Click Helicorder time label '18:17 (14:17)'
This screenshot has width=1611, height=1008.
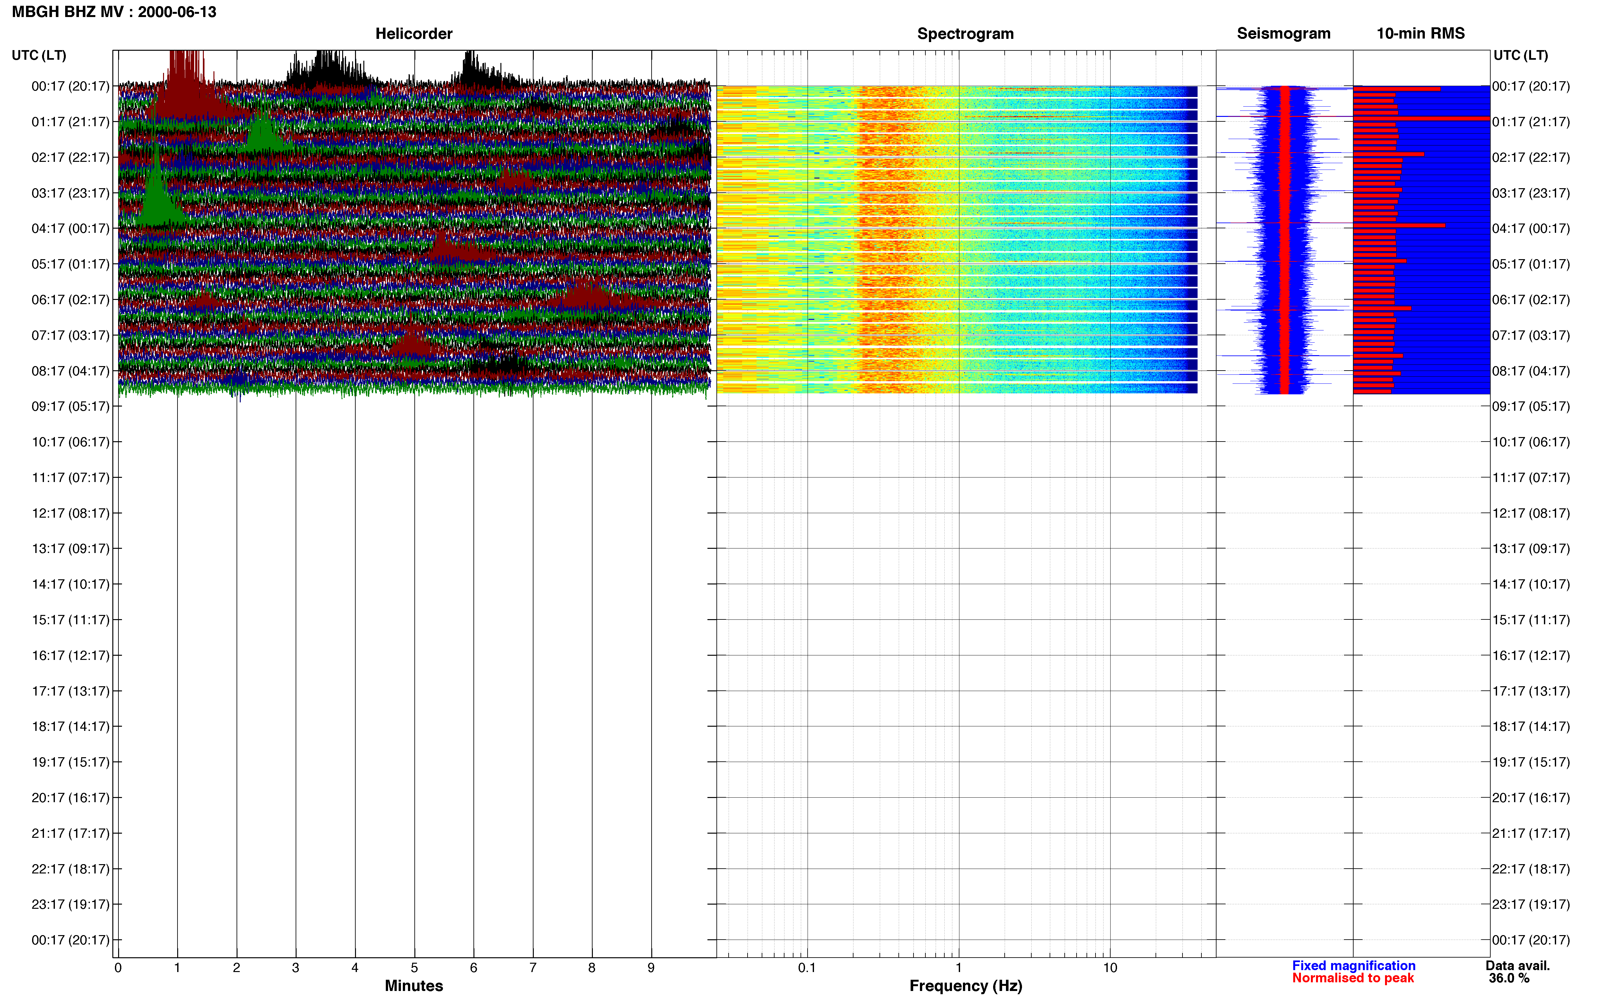coord(71,727)
